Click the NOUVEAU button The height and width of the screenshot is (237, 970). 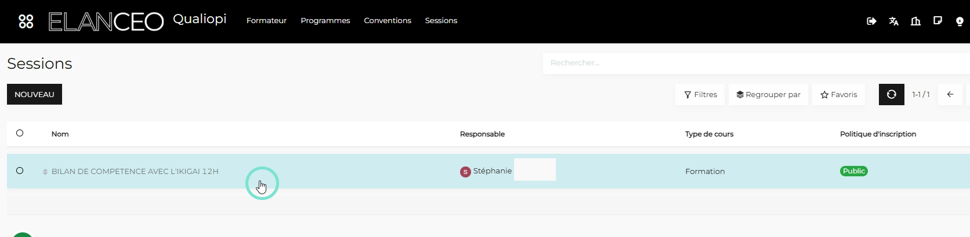[34, 94]
